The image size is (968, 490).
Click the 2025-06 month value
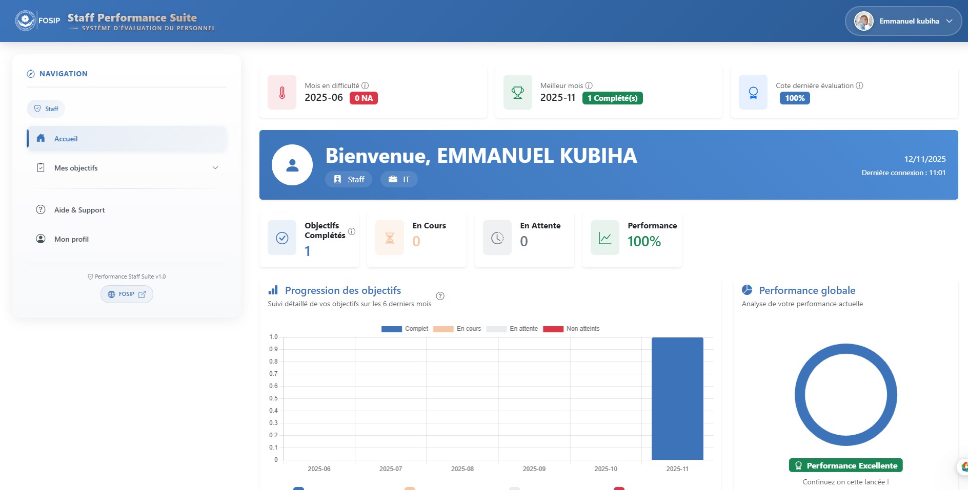[324, 98]
